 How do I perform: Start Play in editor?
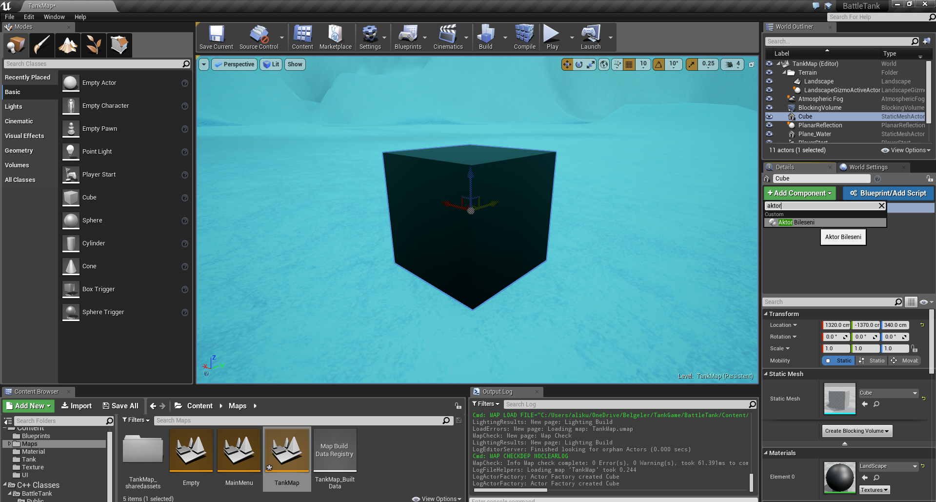[x=552, y=38]
